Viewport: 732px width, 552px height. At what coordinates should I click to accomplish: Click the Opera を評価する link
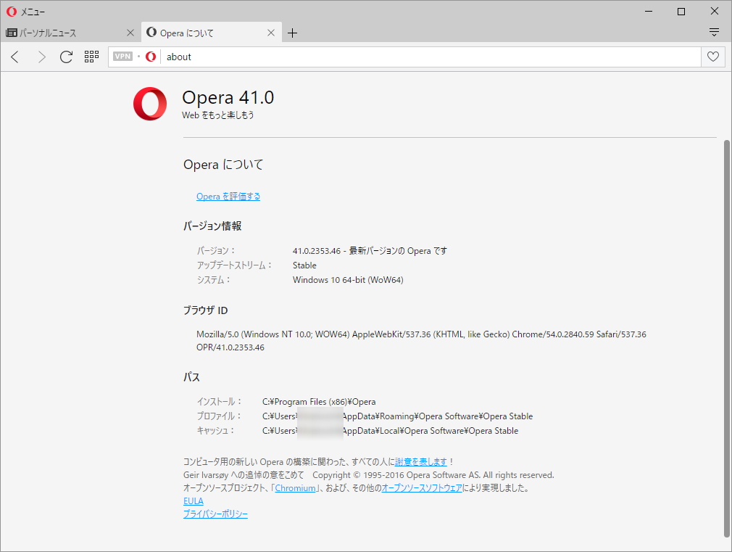[228, 196]
